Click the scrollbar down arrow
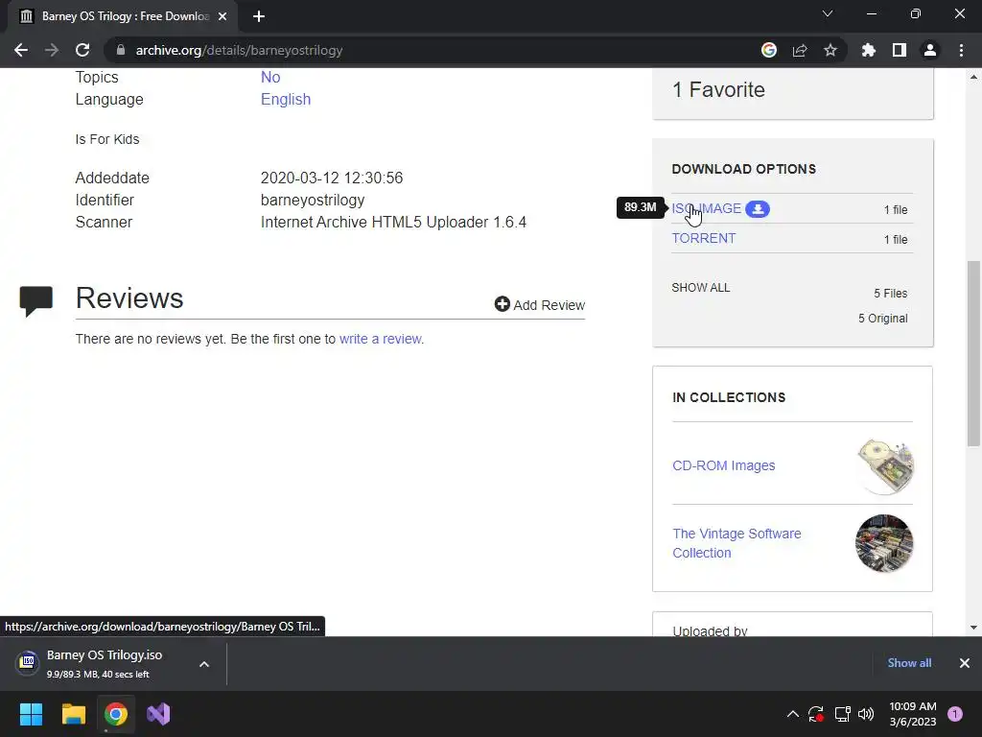Viewport: 982px width, 737px height. tap(973, 628)
